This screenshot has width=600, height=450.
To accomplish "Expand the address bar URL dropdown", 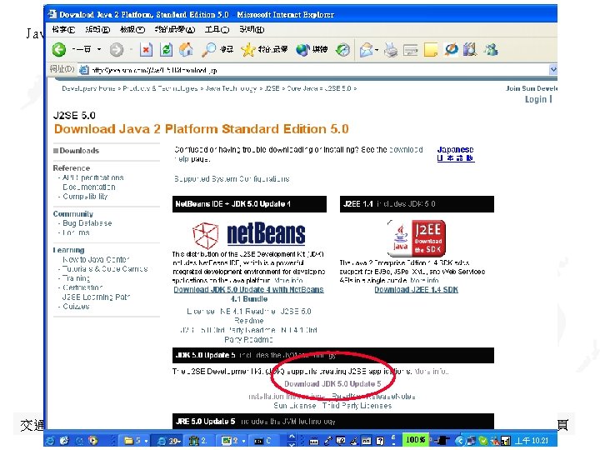I will coord(553,69).
